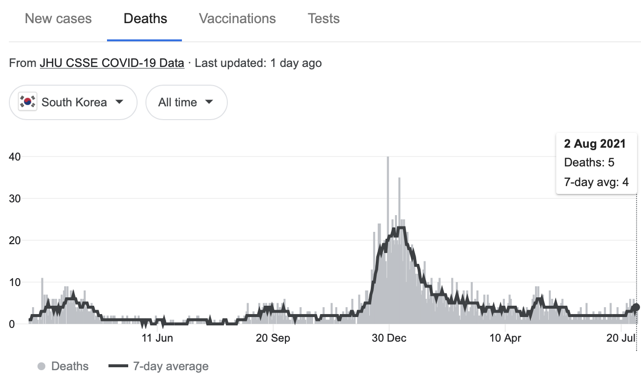Image resolution: width=641 pixels, height=383 pixels.
Task: Open the All time range dropdown
Action: [186, 102]
